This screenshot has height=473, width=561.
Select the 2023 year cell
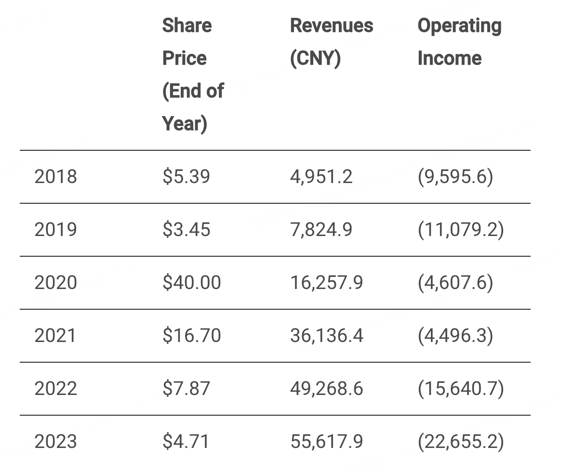(x=55, y=441)
